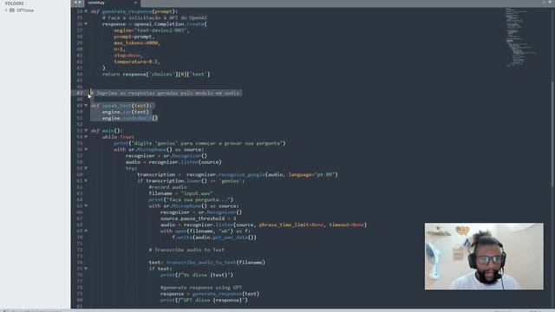This screenshot has height=312, width=555.
Task: Click in the print(f"GPT disse") line
Action: 204,300
